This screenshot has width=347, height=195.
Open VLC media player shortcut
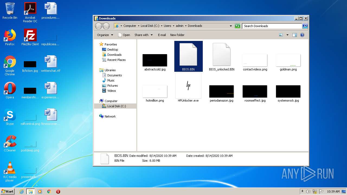pos(10,172)
